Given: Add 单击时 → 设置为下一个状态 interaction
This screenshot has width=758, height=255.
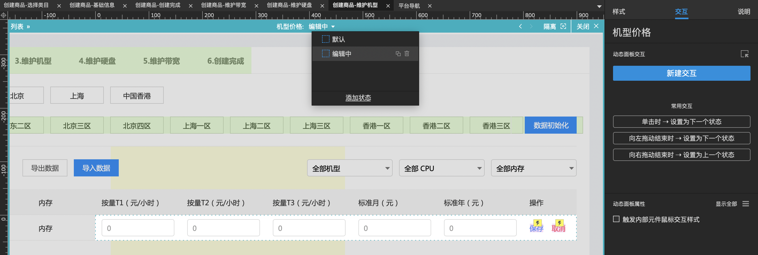Looking at the screenshot, I should (x=682, y=122).
